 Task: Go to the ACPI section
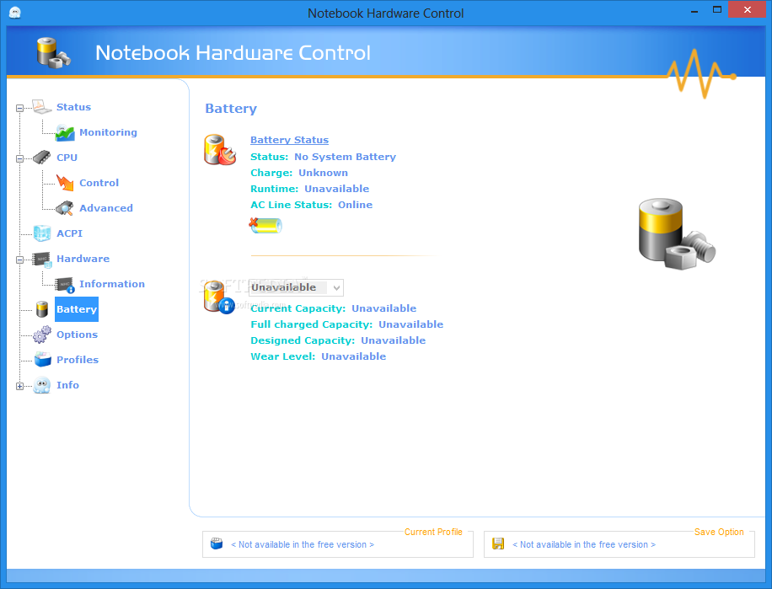pos(69,233)
